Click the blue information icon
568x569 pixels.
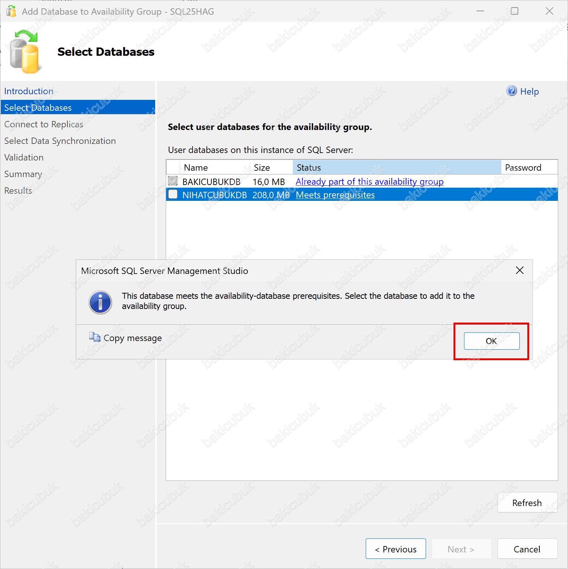100,302
